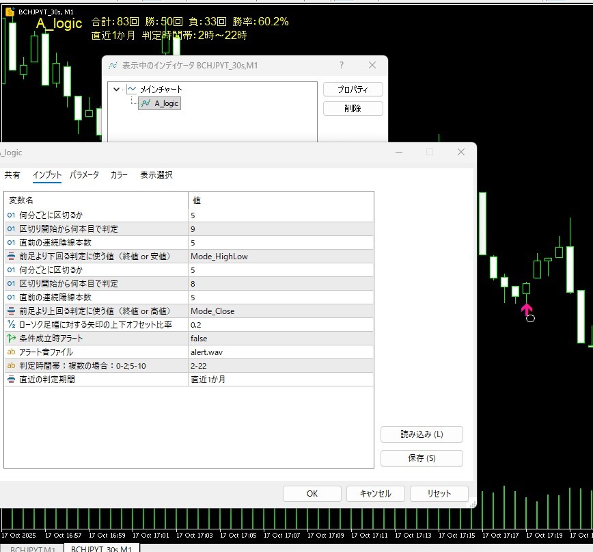Image resolution: width=593 pixels, height=552 pixels.
Task: Click the A_logic yellow chart label
Action: click(59, 23)
